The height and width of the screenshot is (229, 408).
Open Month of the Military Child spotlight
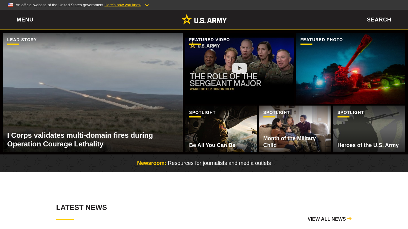pyautogui.click(x=295, y=129)
